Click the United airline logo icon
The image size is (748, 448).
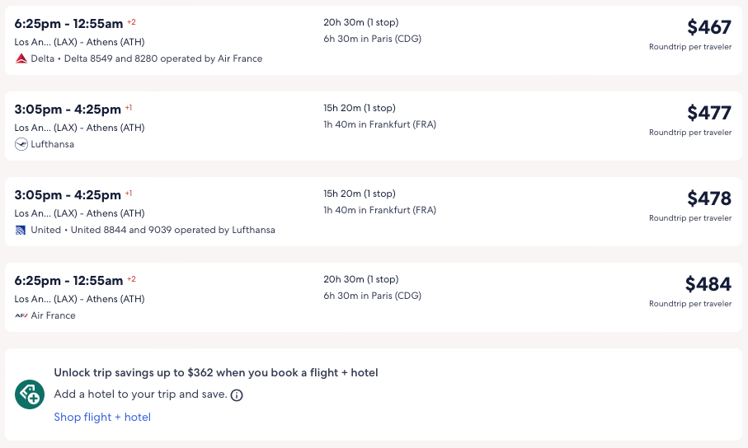click(21, 230)
